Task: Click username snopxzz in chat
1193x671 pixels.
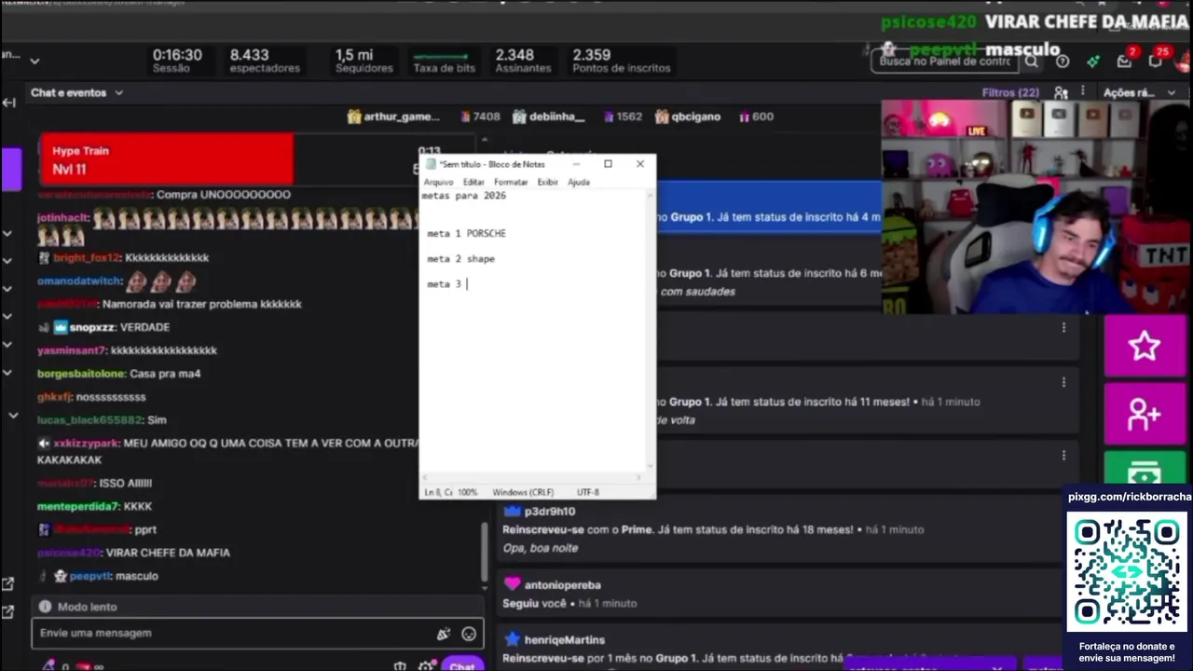Action: [x=93, y=327]
